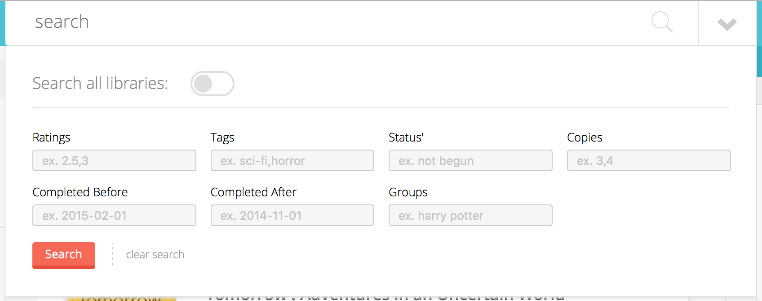Click the Completed Before date field
The width and height of the screenshot is (762, 301).
pyautogui.click(x=114, y=215)
